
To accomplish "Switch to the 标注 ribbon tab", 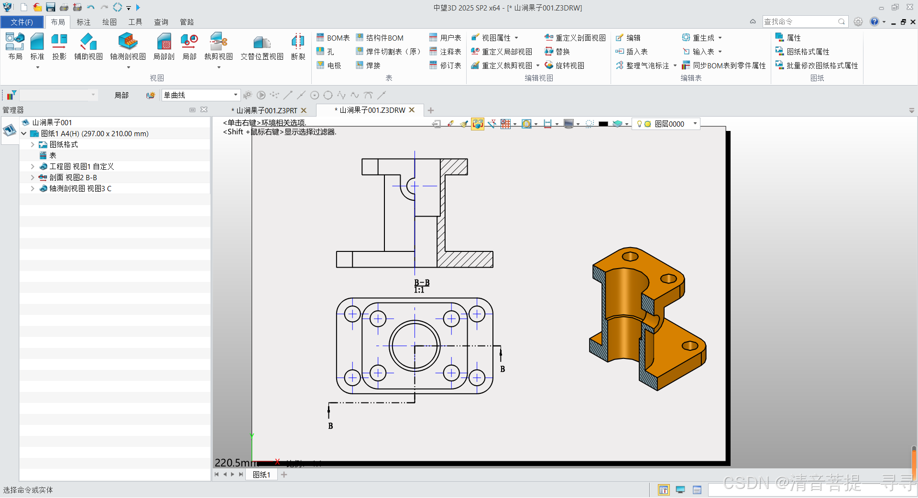I will point(84,22).
